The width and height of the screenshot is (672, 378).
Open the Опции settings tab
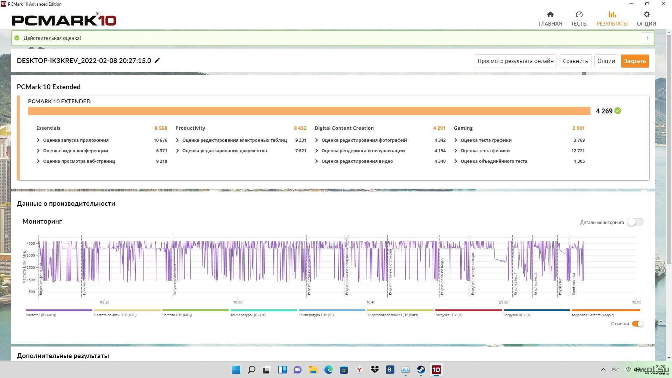(x=646, y=19)
